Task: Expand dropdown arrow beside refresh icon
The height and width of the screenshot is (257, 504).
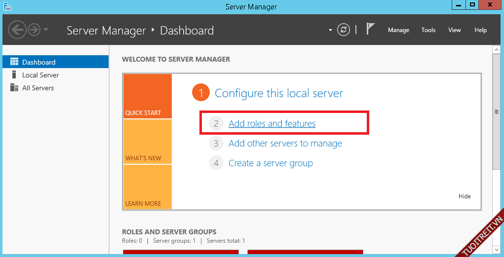Action: coord(330,30)
